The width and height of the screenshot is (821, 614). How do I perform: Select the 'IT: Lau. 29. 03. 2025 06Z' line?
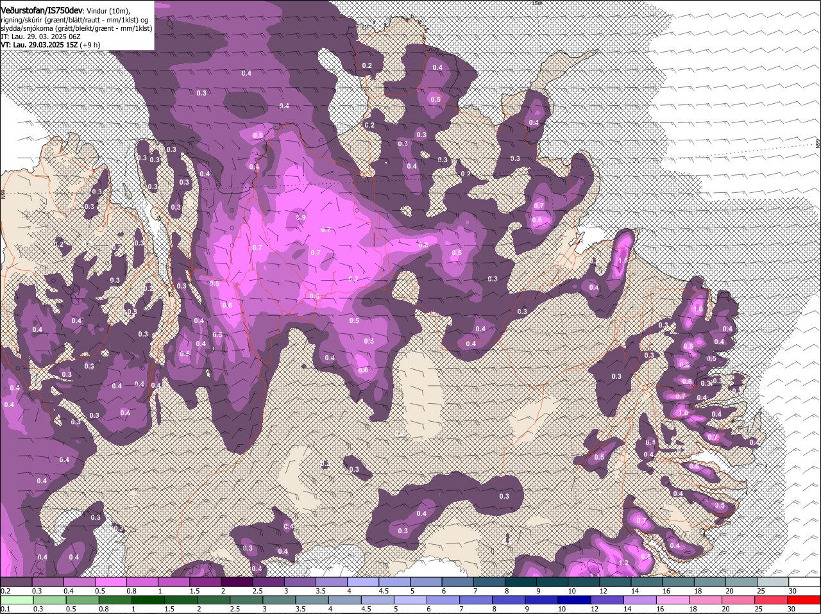tap(40, 37)
